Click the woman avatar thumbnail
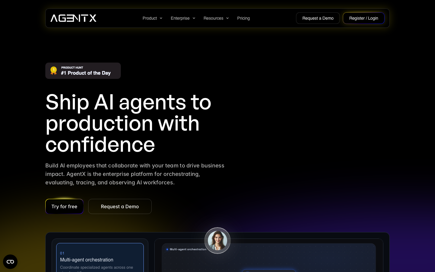Viewport: 435px width, 272px height. click(217, 241)
